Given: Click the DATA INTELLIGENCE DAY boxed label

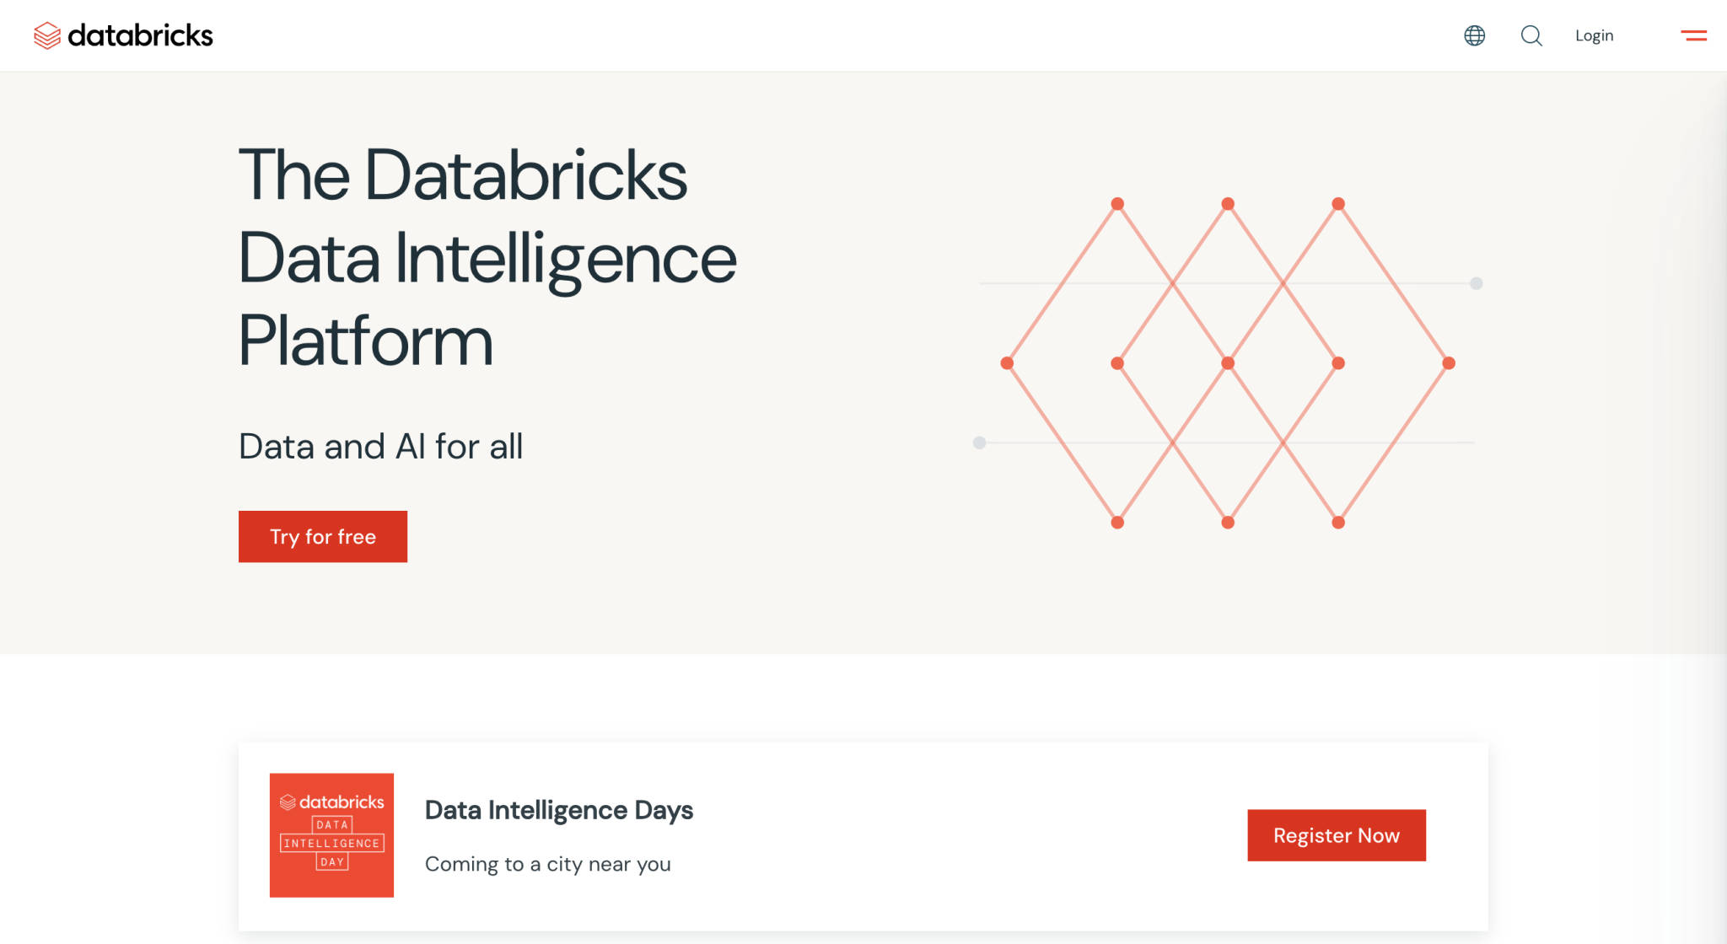Looking at the screenshot, I should coord(331,843).
